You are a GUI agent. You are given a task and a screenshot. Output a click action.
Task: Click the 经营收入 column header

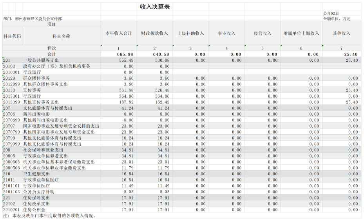click(263, 33)
